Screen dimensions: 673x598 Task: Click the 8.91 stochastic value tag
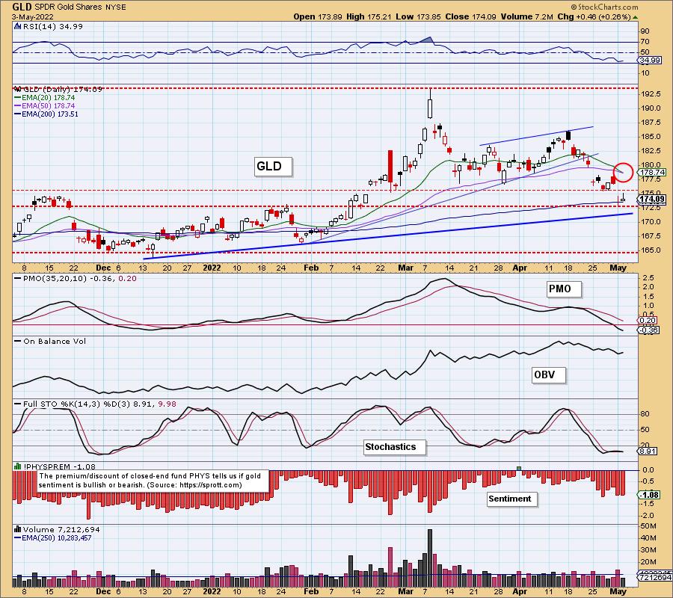pyautogui.click(x=648, y=451)
